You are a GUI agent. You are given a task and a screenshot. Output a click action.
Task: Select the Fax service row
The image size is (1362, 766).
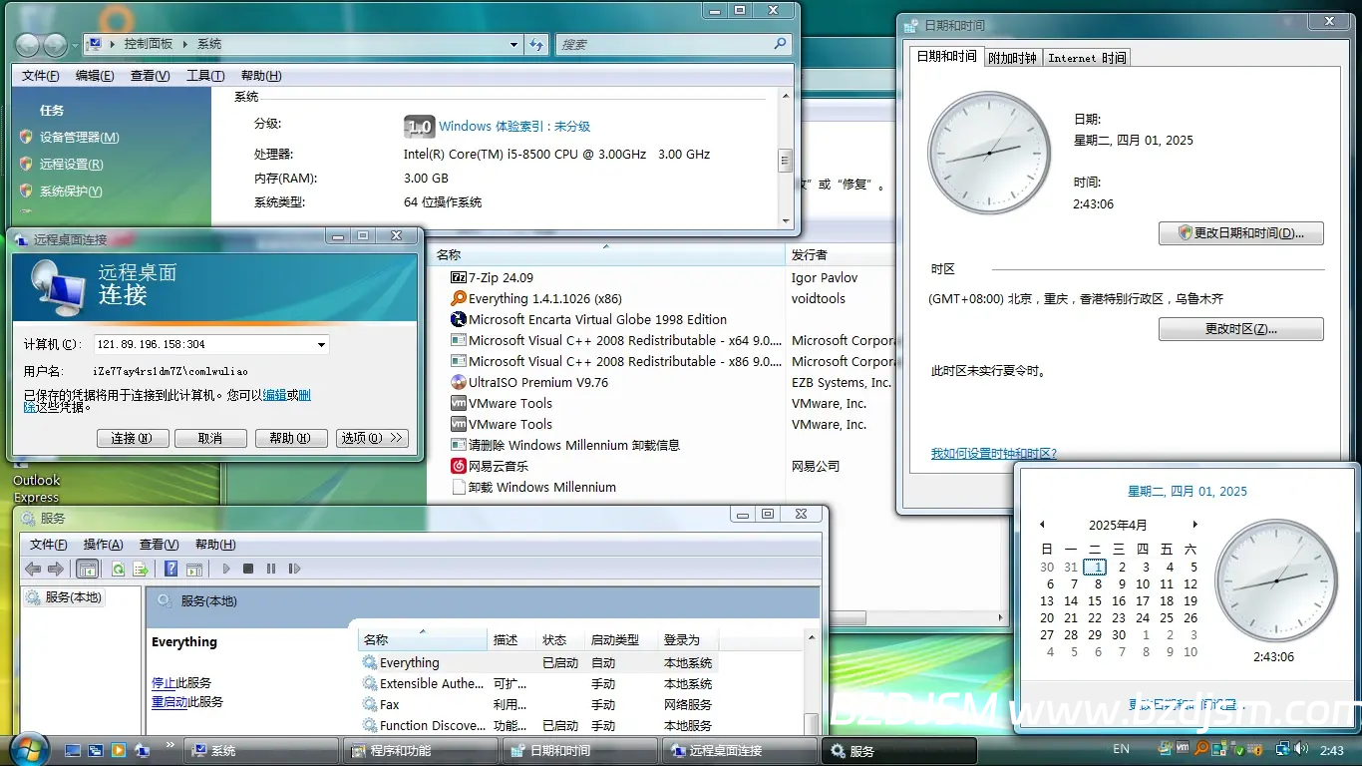tap(537, 704)
